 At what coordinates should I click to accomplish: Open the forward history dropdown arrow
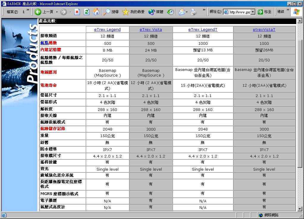coord(70,12)
